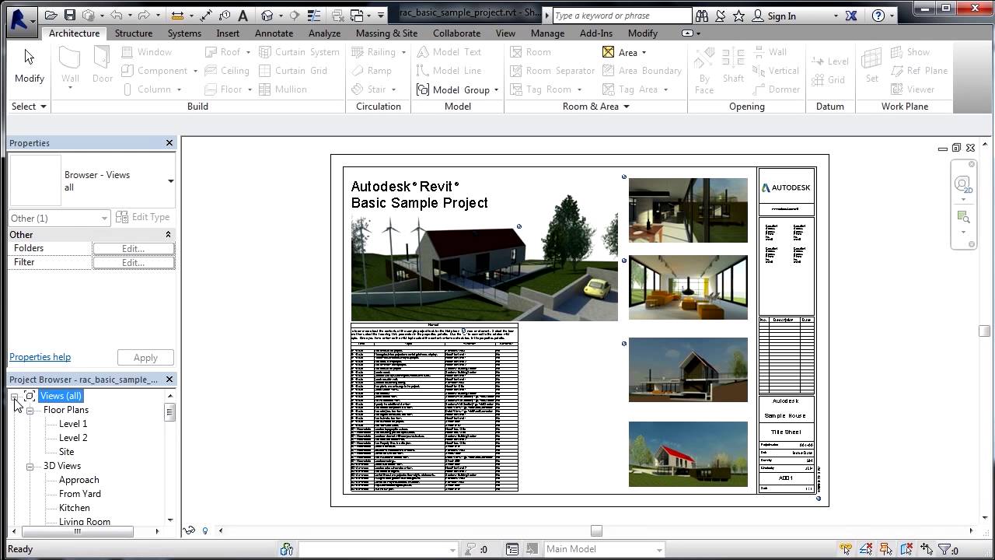Viewport: 995px width, 560px height.
Task: Click the Folders Edit... button
Action: point(133,249)
